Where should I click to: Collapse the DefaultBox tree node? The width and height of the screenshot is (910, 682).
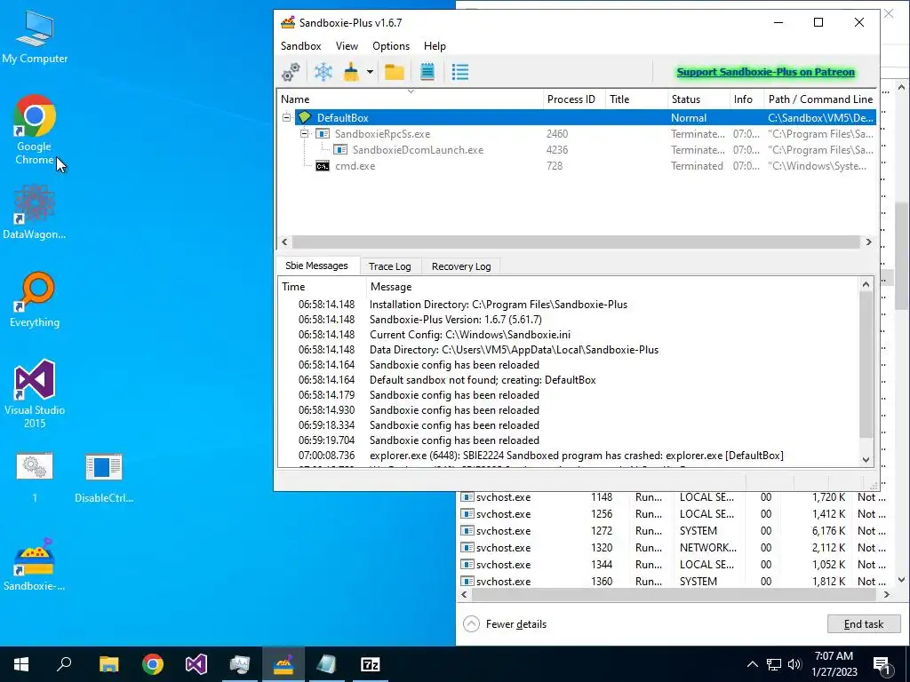point(286,117)
